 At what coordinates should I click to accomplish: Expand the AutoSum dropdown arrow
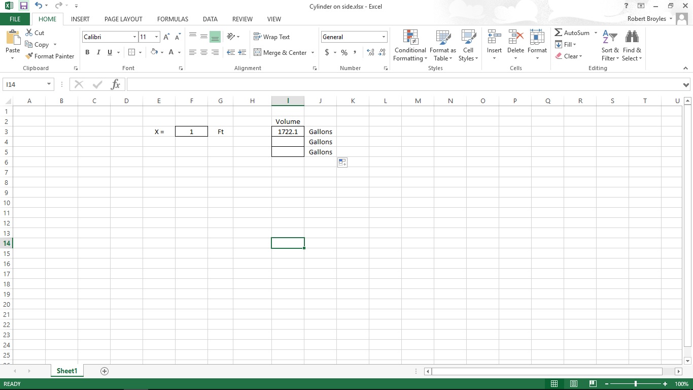coord(596,33)
